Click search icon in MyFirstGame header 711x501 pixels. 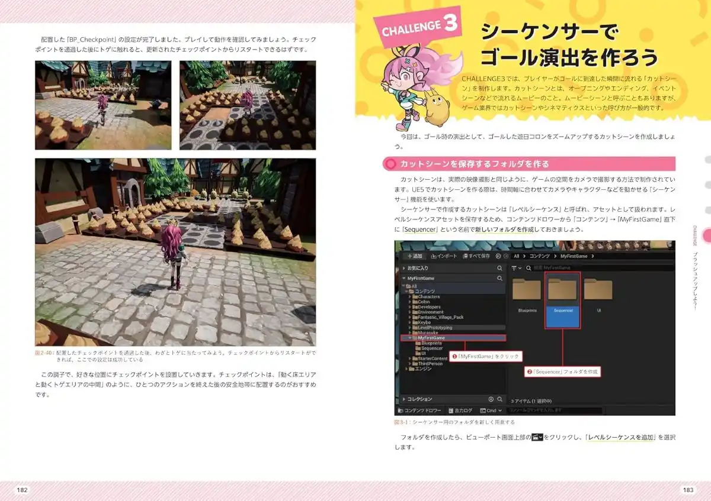pyautogui.click(x=499, y=278)
